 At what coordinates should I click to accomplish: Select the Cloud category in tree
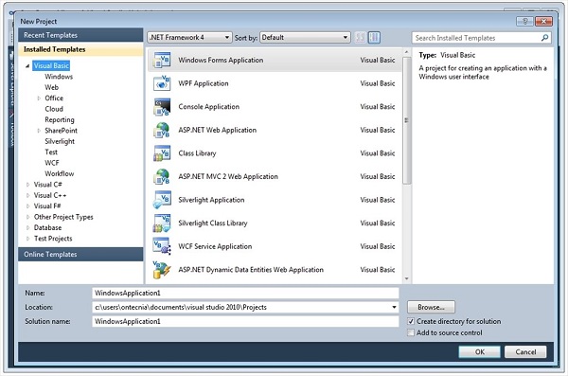point(54,109)
